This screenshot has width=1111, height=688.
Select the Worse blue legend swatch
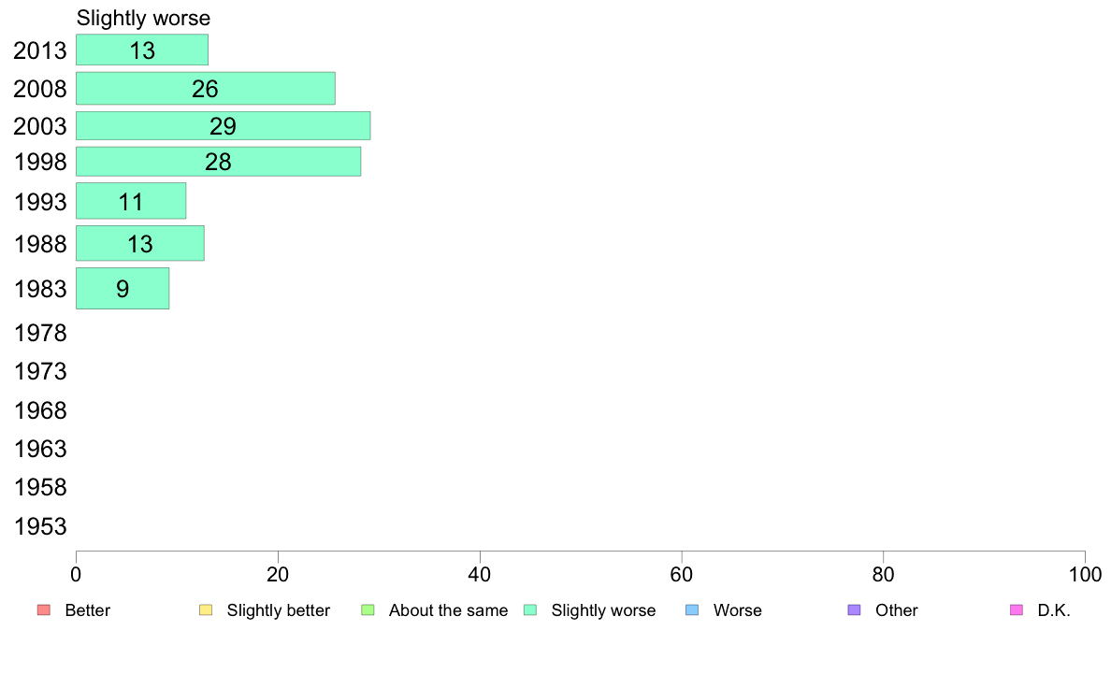click(x=692, y=610)
